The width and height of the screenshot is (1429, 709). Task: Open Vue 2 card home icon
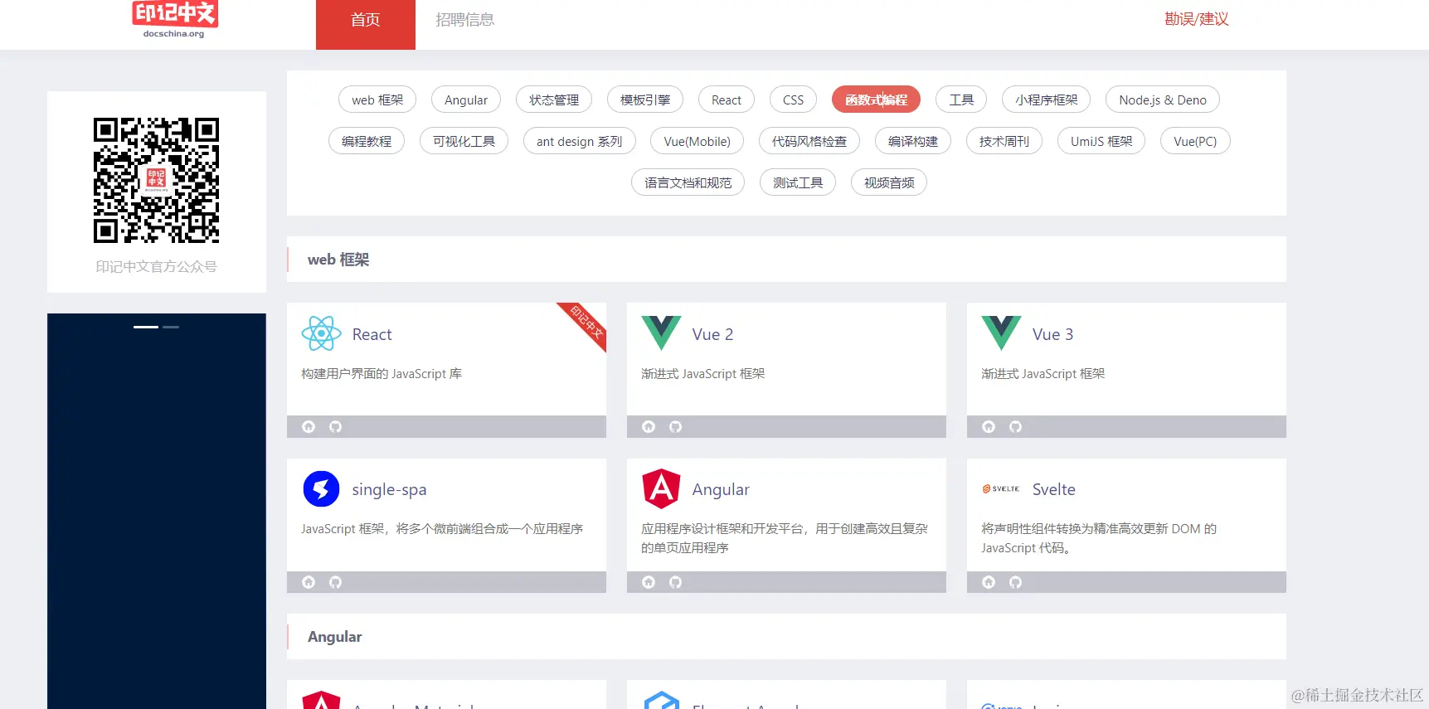[649, 427]
